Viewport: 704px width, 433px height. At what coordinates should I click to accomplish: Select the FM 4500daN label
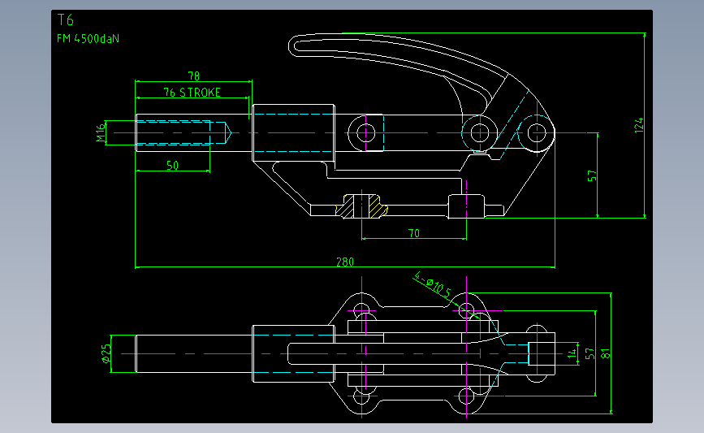tap(88, 39)
